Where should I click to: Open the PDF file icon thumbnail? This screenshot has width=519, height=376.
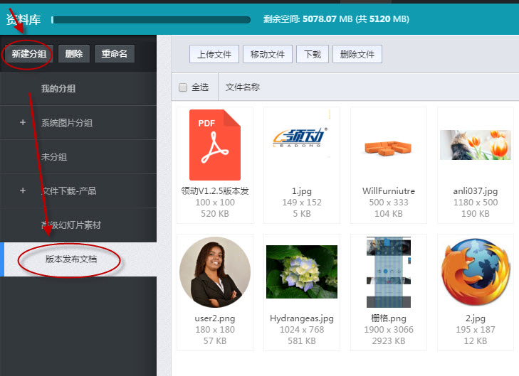point(214,145)
